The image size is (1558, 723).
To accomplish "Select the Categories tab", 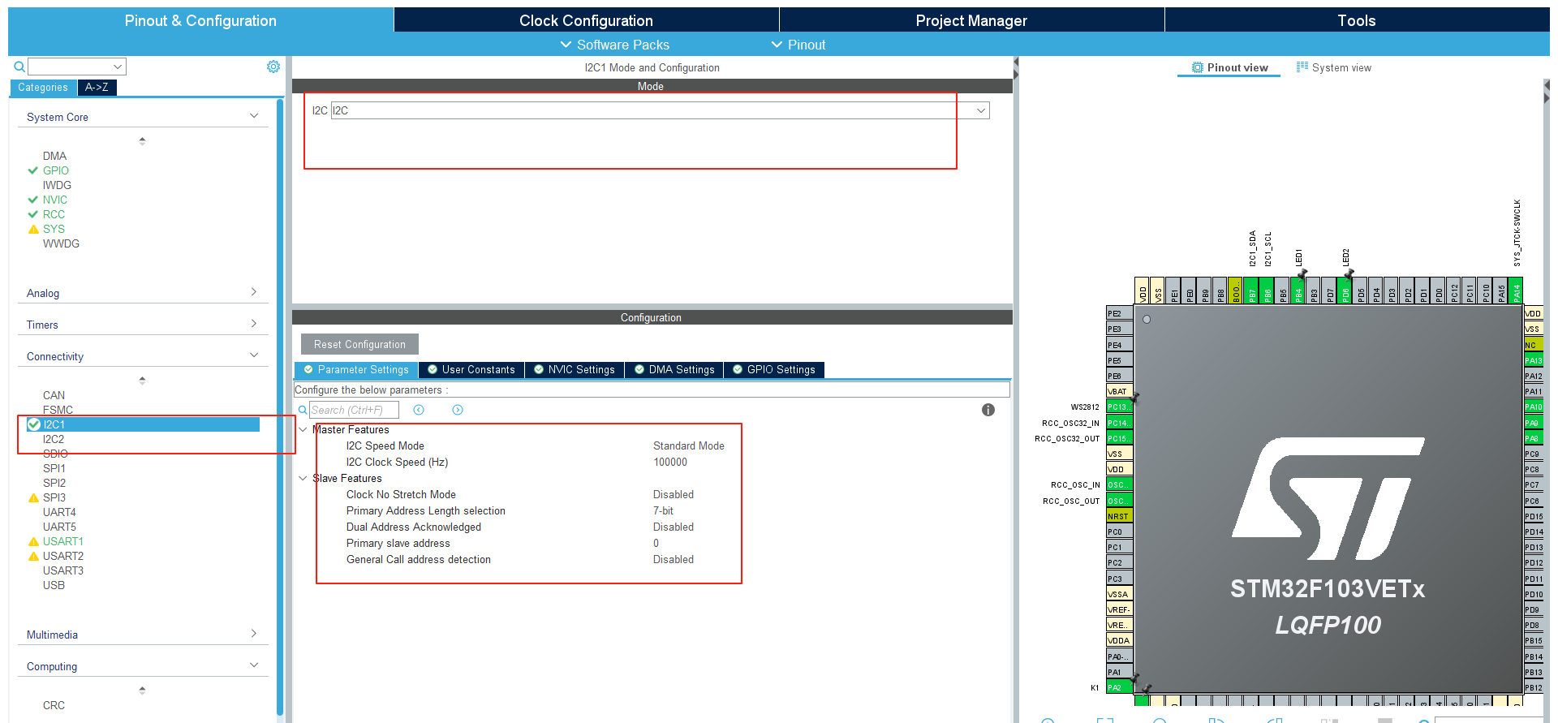I will click(x=43, y=87).
